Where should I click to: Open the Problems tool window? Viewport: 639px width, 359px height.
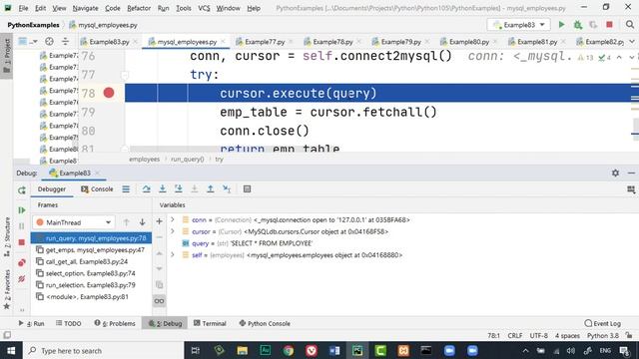coord(115,323)
